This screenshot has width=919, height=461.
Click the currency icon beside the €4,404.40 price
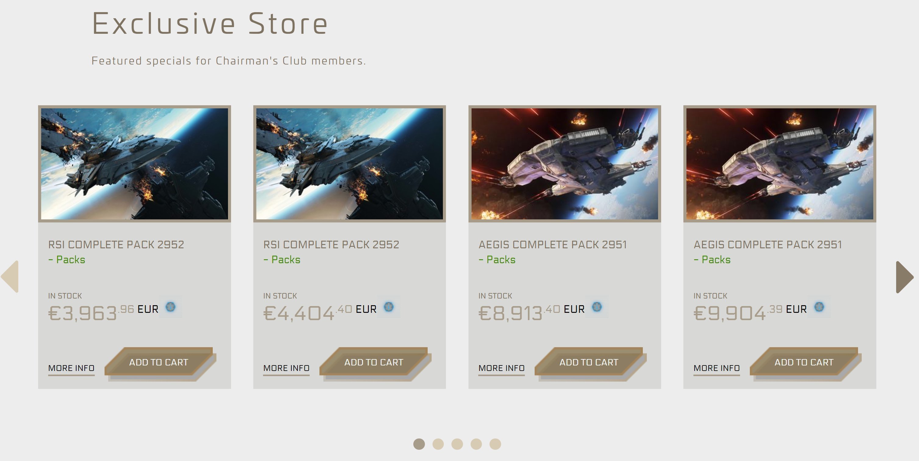[x=389, y=307]
